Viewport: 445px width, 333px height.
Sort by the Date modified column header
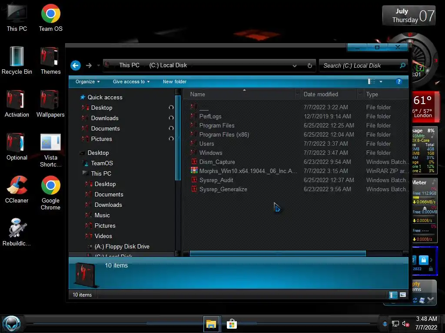(329, 94)
